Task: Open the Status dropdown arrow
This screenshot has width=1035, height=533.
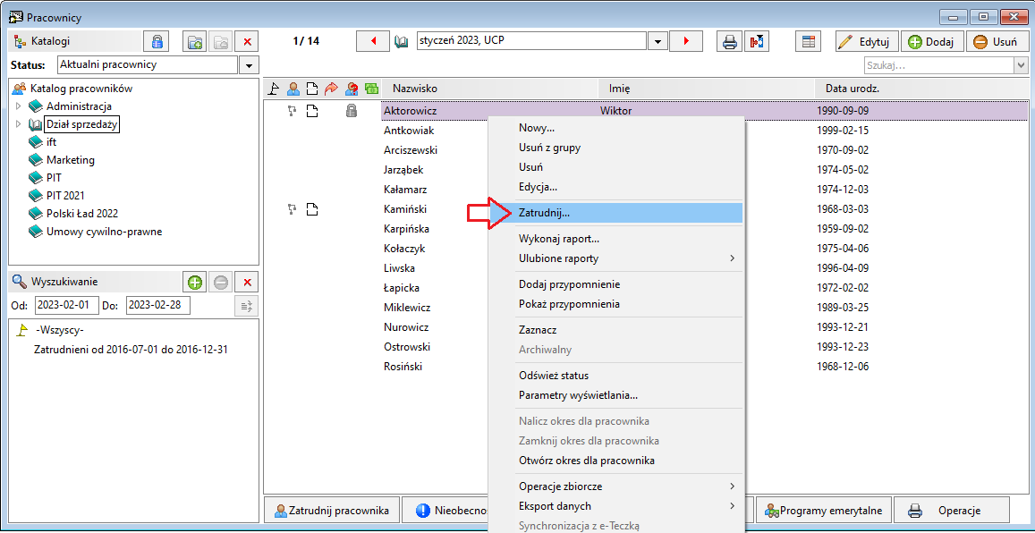Action: point(248,65)
